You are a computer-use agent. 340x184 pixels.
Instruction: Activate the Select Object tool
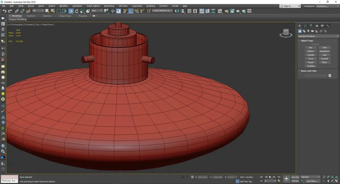tap(47, 11)
